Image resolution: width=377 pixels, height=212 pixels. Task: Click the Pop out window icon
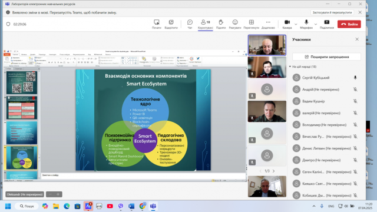(x=171, y=24)
